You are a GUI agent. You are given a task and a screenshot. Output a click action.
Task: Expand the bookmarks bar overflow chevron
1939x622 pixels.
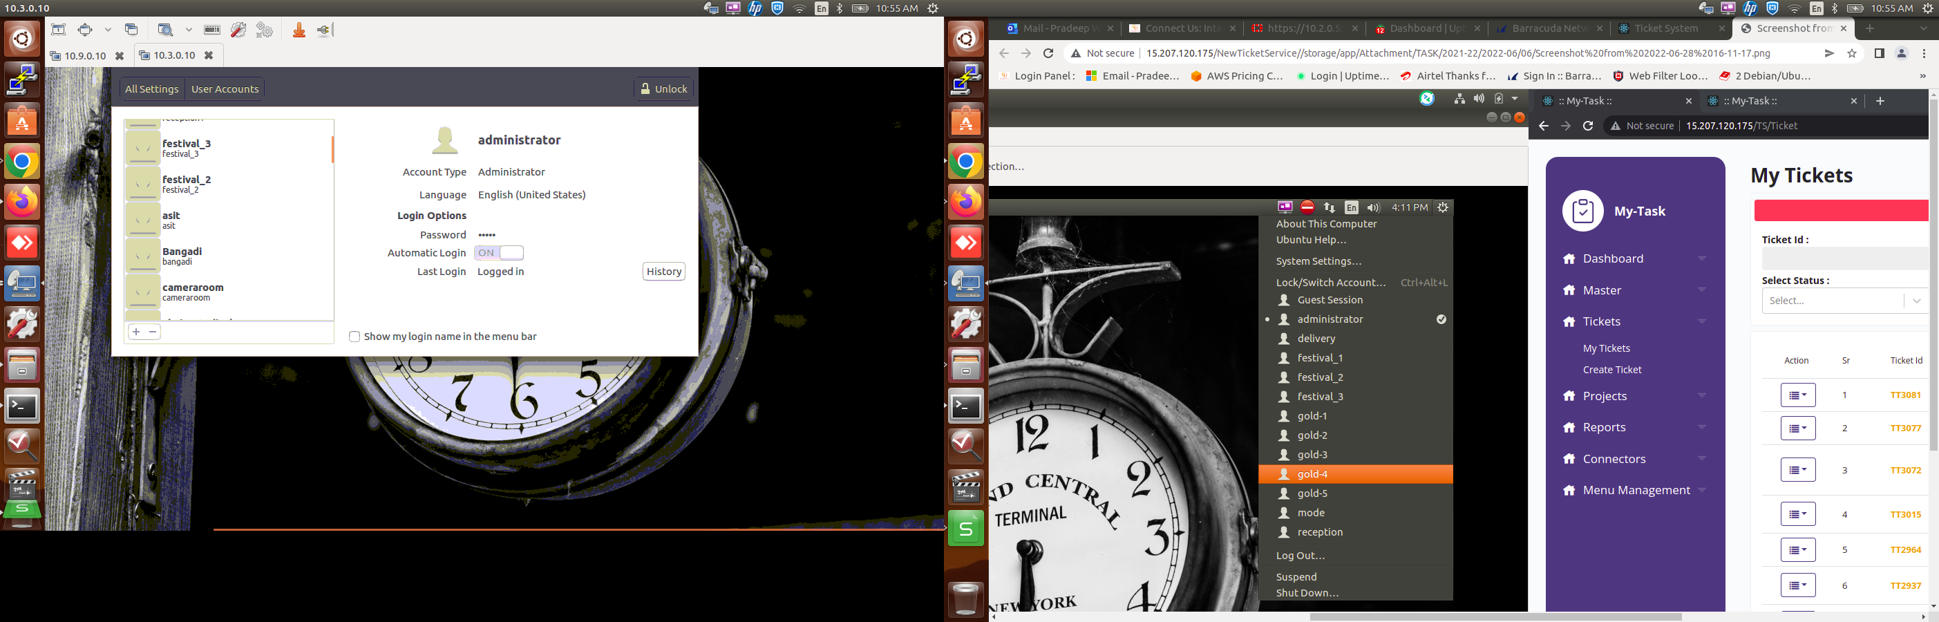click(1922, 76)
